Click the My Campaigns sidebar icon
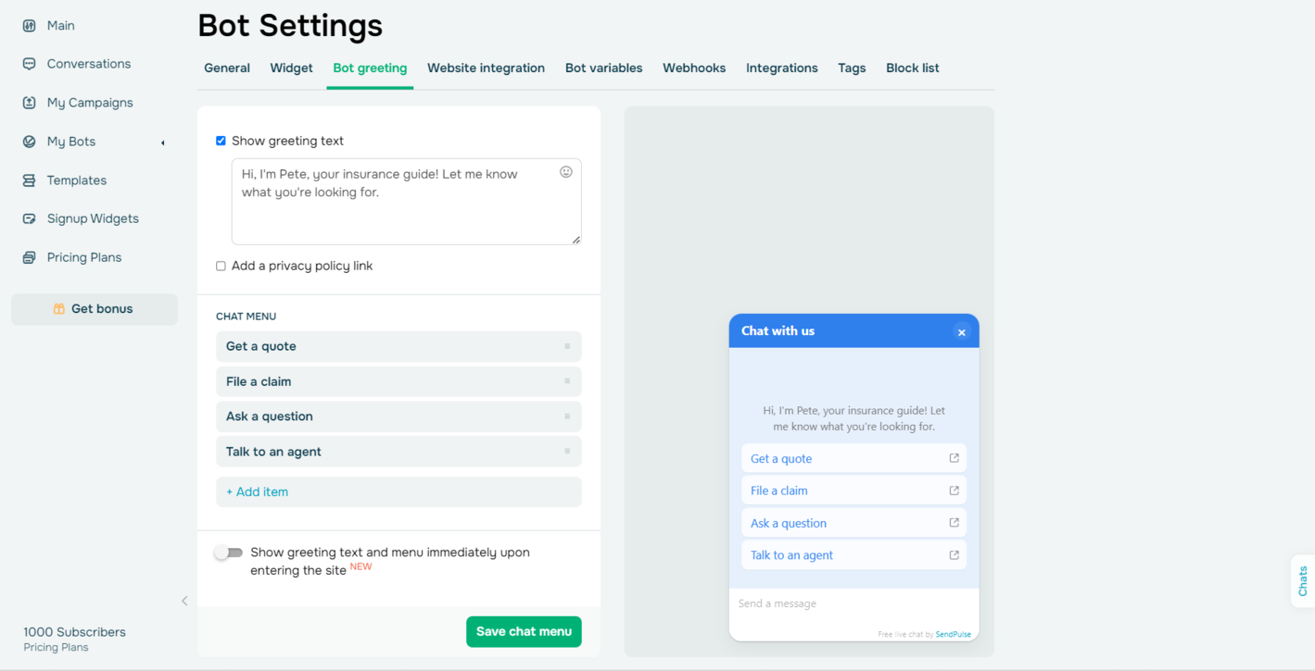This screenshot has width=1315, height=671. (x=30, y=103)
